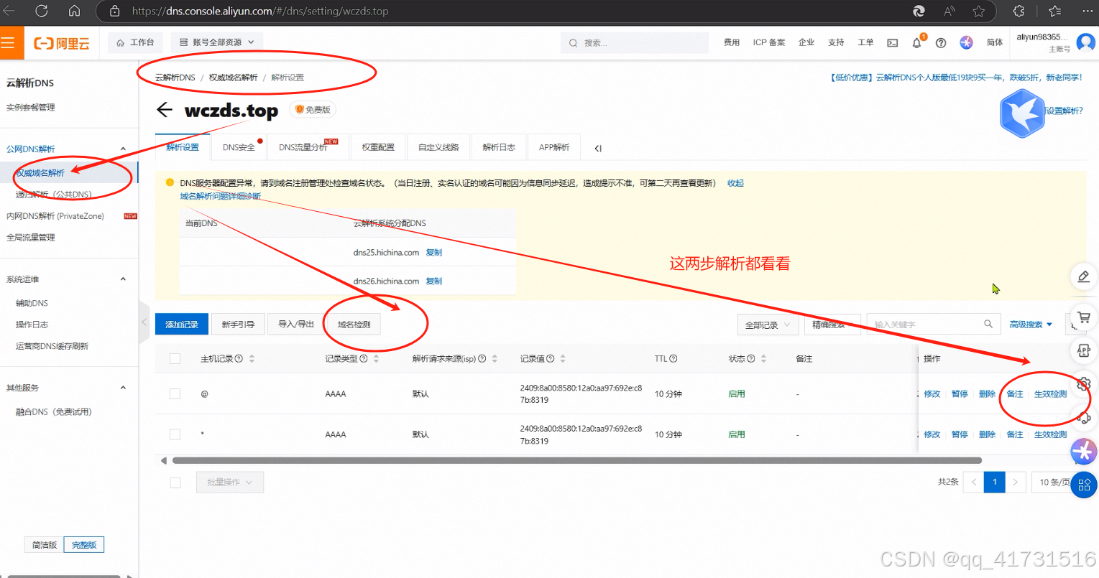Open 辅助DNS in sidebar
1099x578 pixels.
32,303
